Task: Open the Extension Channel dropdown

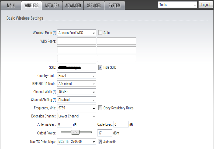Action: 77,116
